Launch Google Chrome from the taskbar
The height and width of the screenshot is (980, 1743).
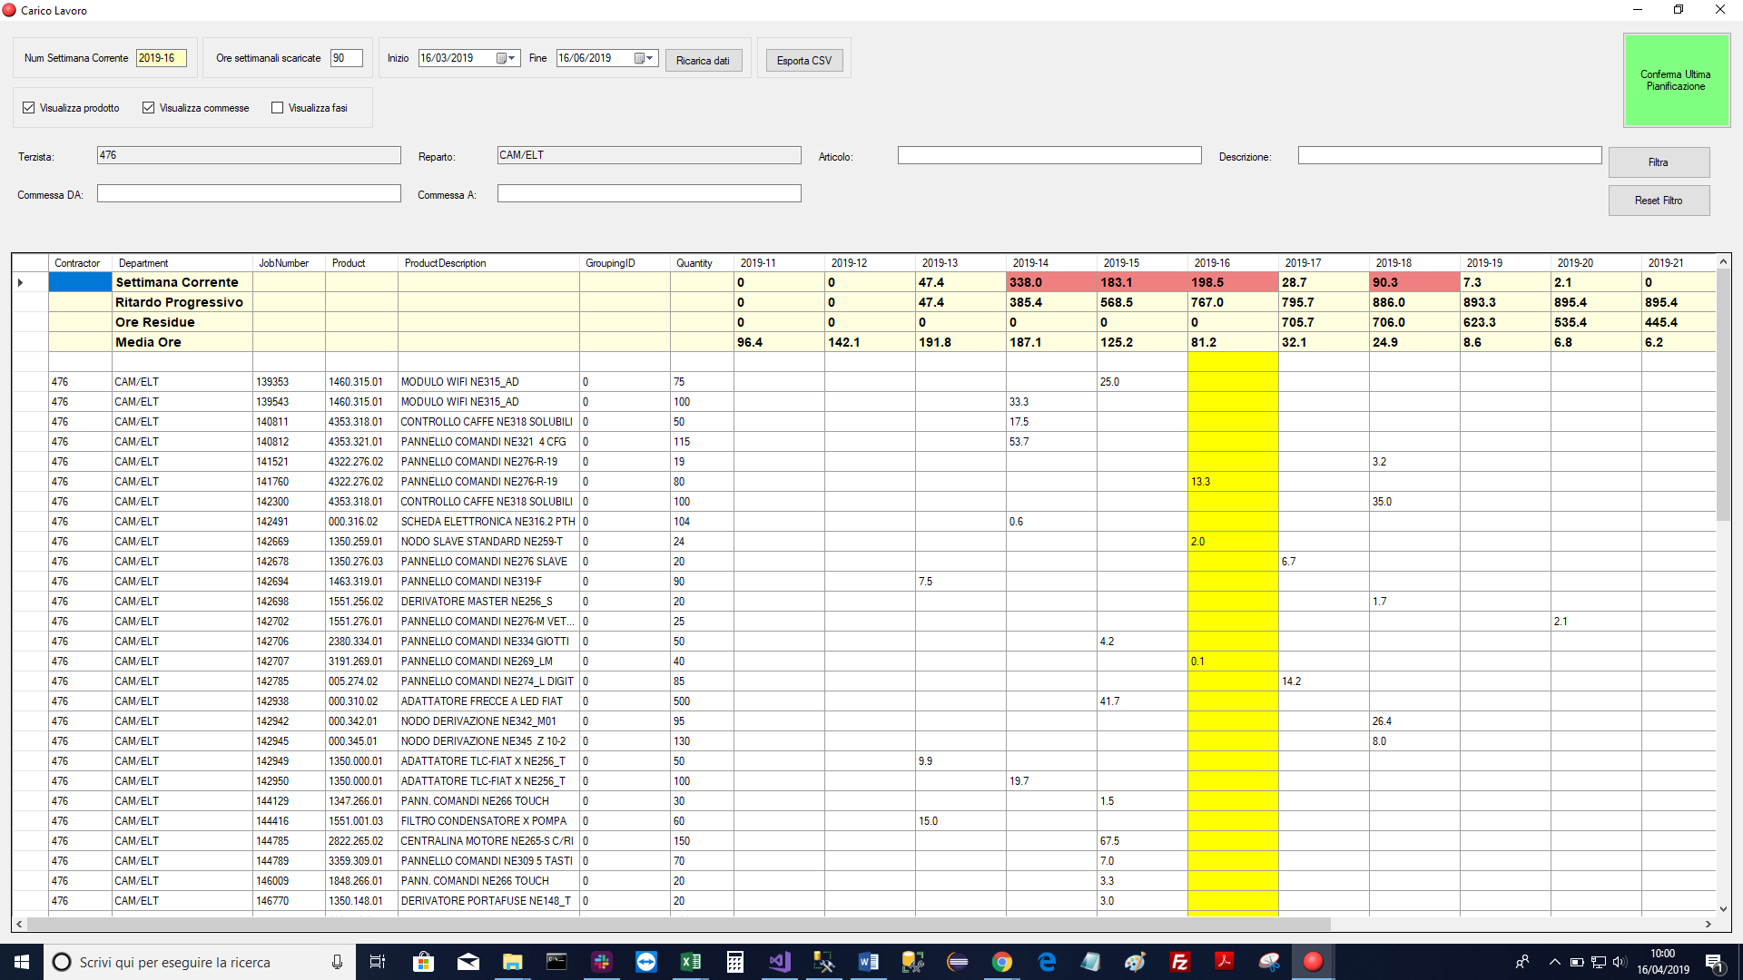coord(1002,962)
